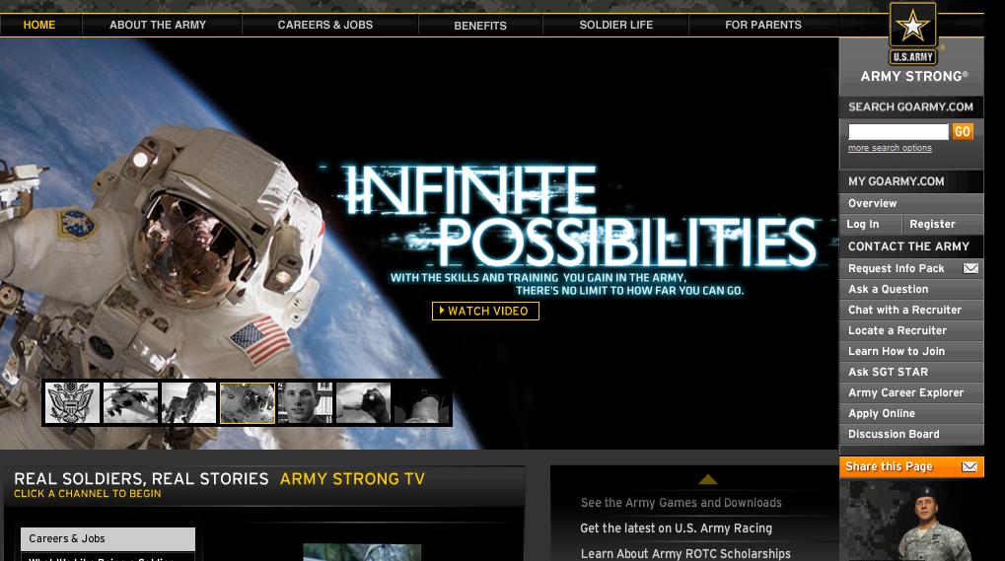
Task: Click the Army Strong TV video preview
Action: coord(362,552)
